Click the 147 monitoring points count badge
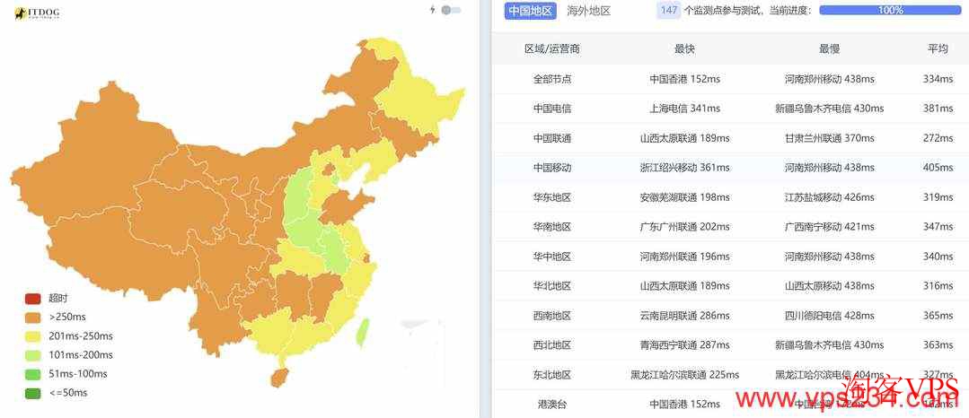The image size is (969, 418). (668, 11)
